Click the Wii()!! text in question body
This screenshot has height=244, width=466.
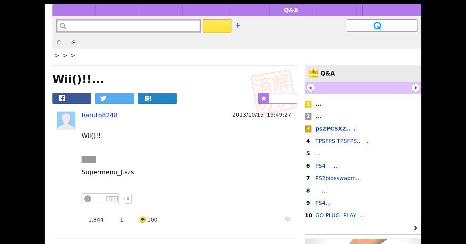pos(91,136)
